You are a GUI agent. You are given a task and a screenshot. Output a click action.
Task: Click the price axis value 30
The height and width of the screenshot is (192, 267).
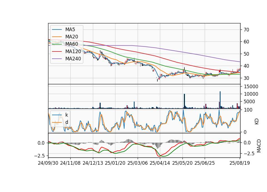pyautogui.click(x=246, y=78)
